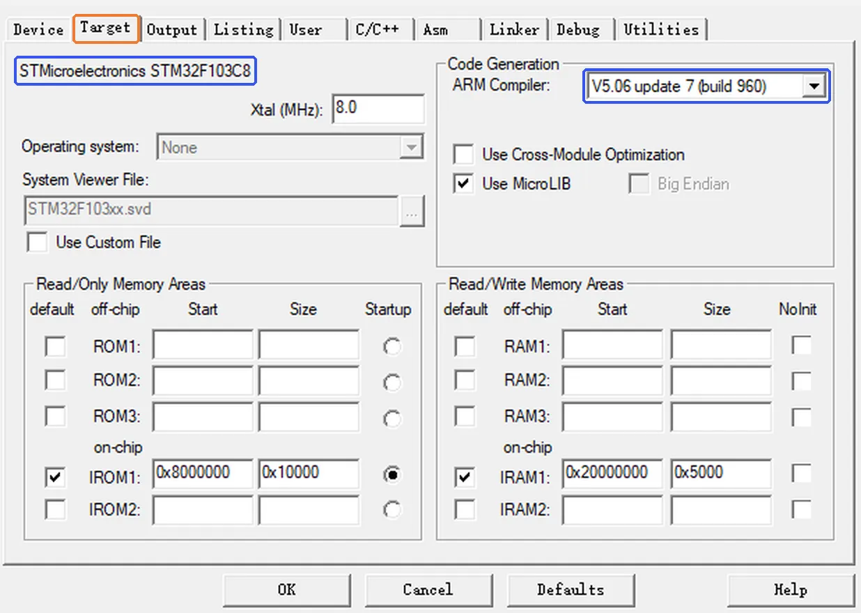Viewport: 861px width, 613px height.
Task: Confirm settings with OK button
Action: 287,590
